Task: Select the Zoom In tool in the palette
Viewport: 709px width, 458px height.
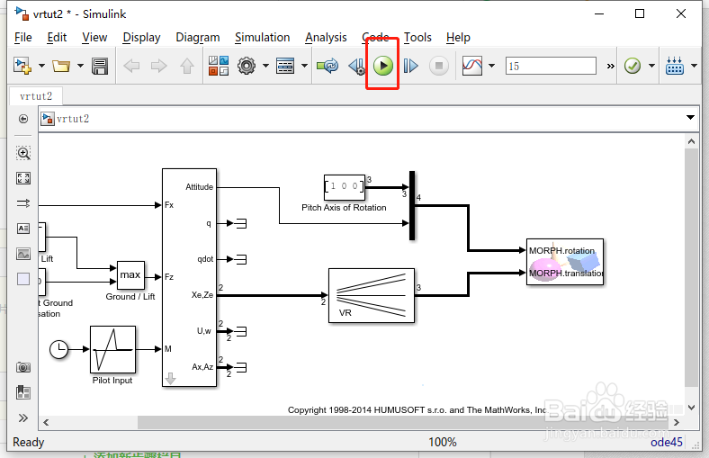Action: 23,153
